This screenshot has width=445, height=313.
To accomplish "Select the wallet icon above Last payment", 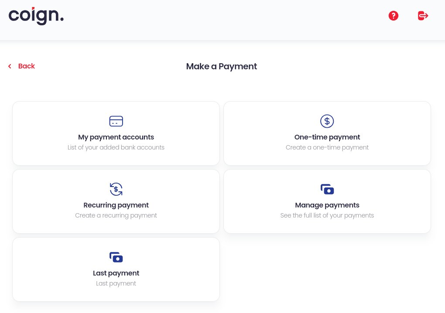I will [116, 257].
